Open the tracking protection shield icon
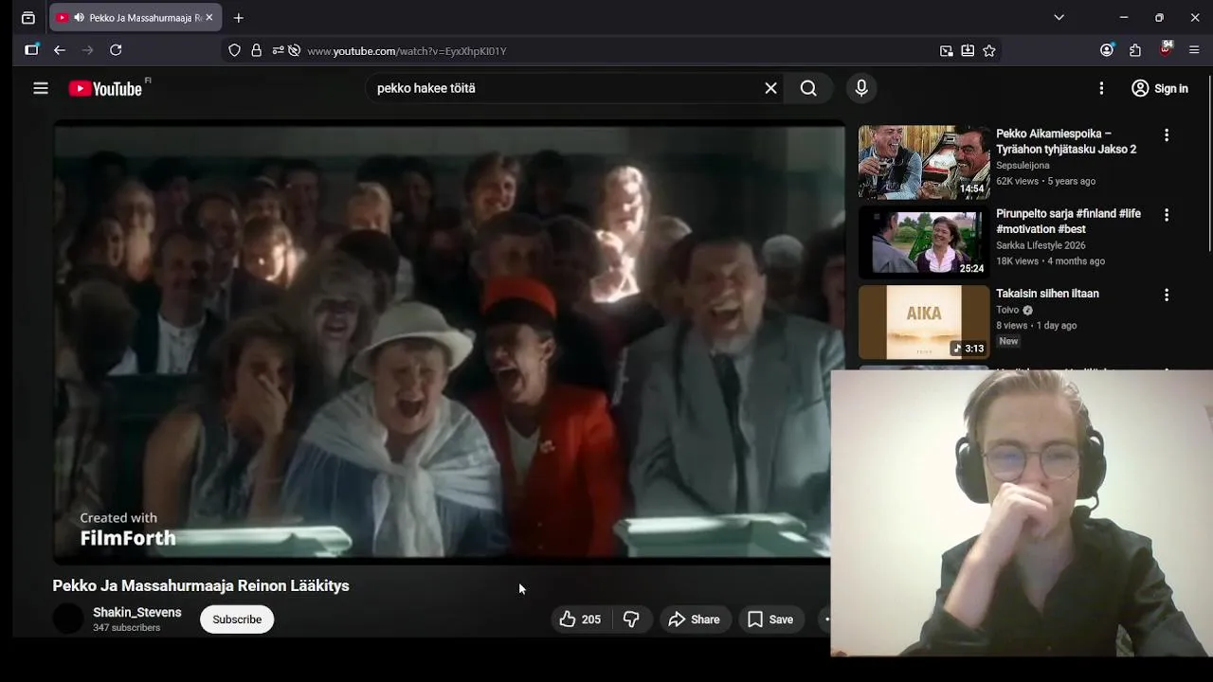 click(x=235, y=50)
